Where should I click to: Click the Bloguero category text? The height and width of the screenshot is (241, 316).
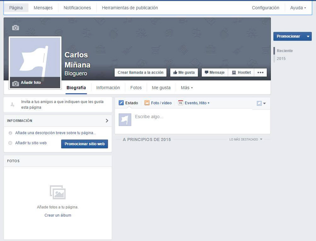point(76,73)
